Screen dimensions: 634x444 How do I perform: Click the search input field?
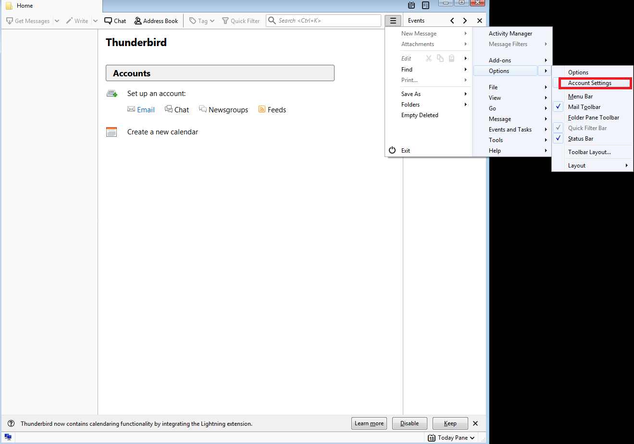(323, 21)
